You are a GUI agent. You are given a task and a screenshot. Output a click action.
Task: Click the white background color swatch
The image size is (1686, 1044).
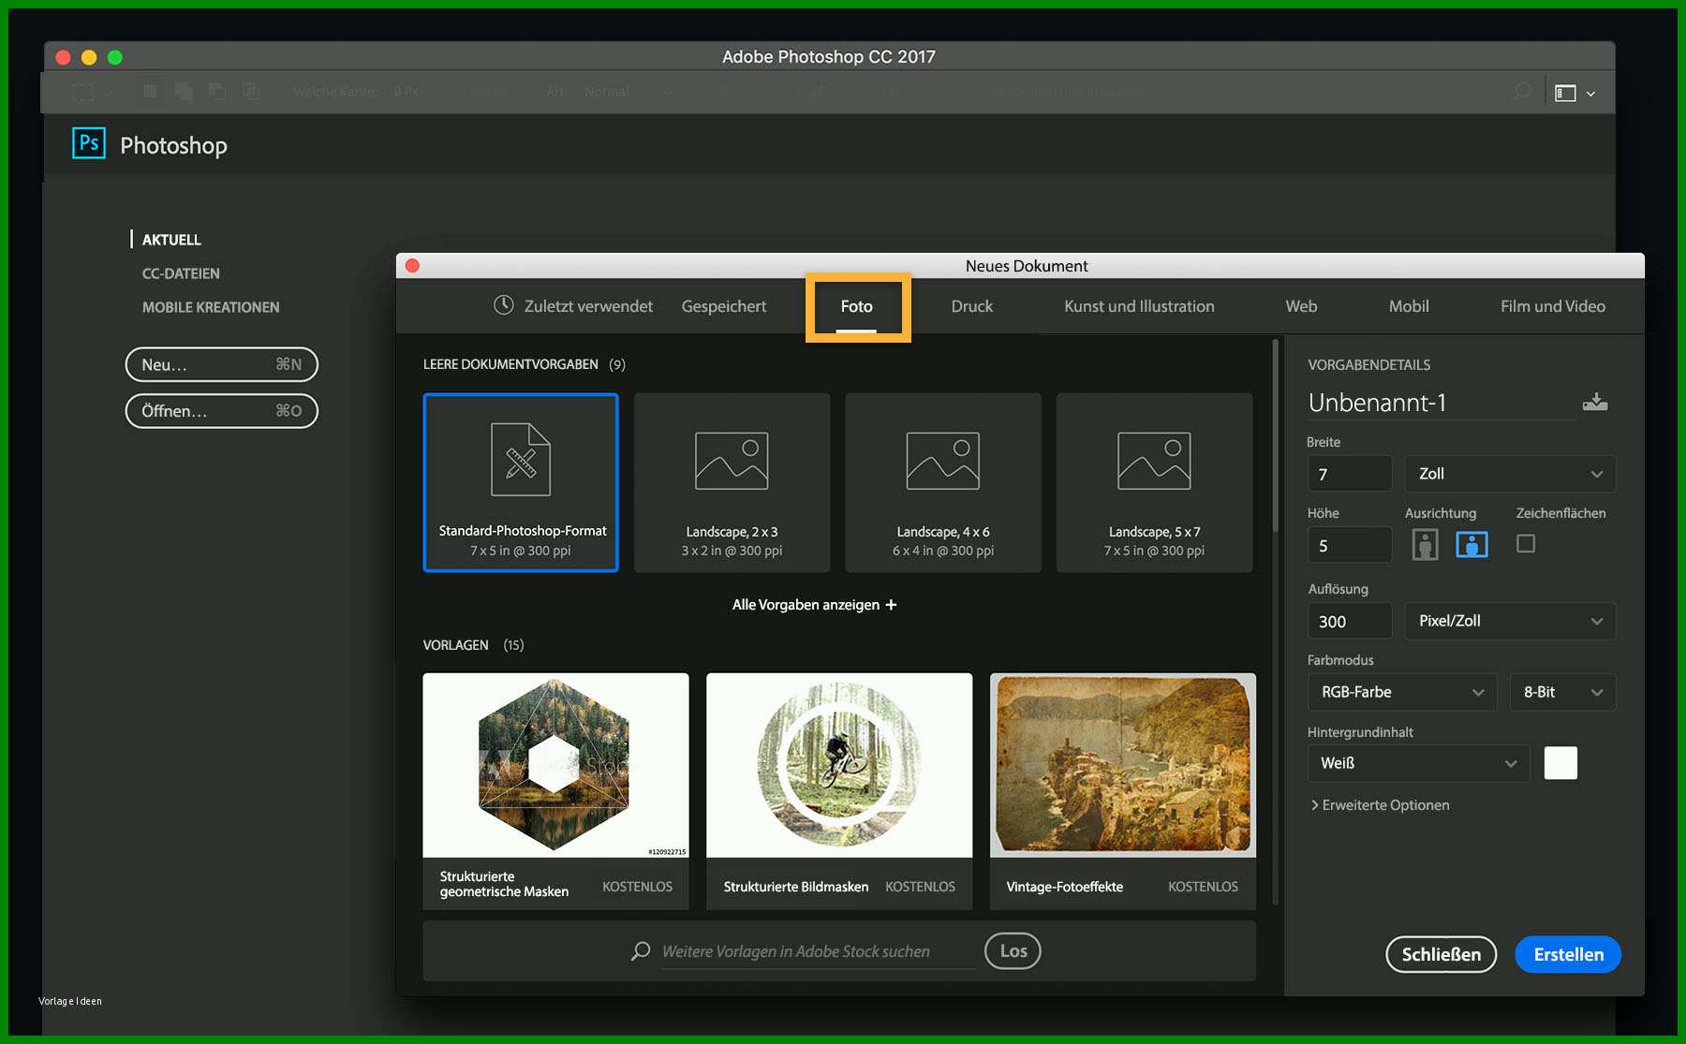(1560, 763)
